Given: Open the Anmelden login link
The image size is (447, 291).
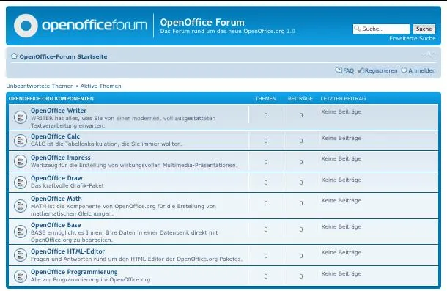Looking at the screenshot, I should point(421,71).
